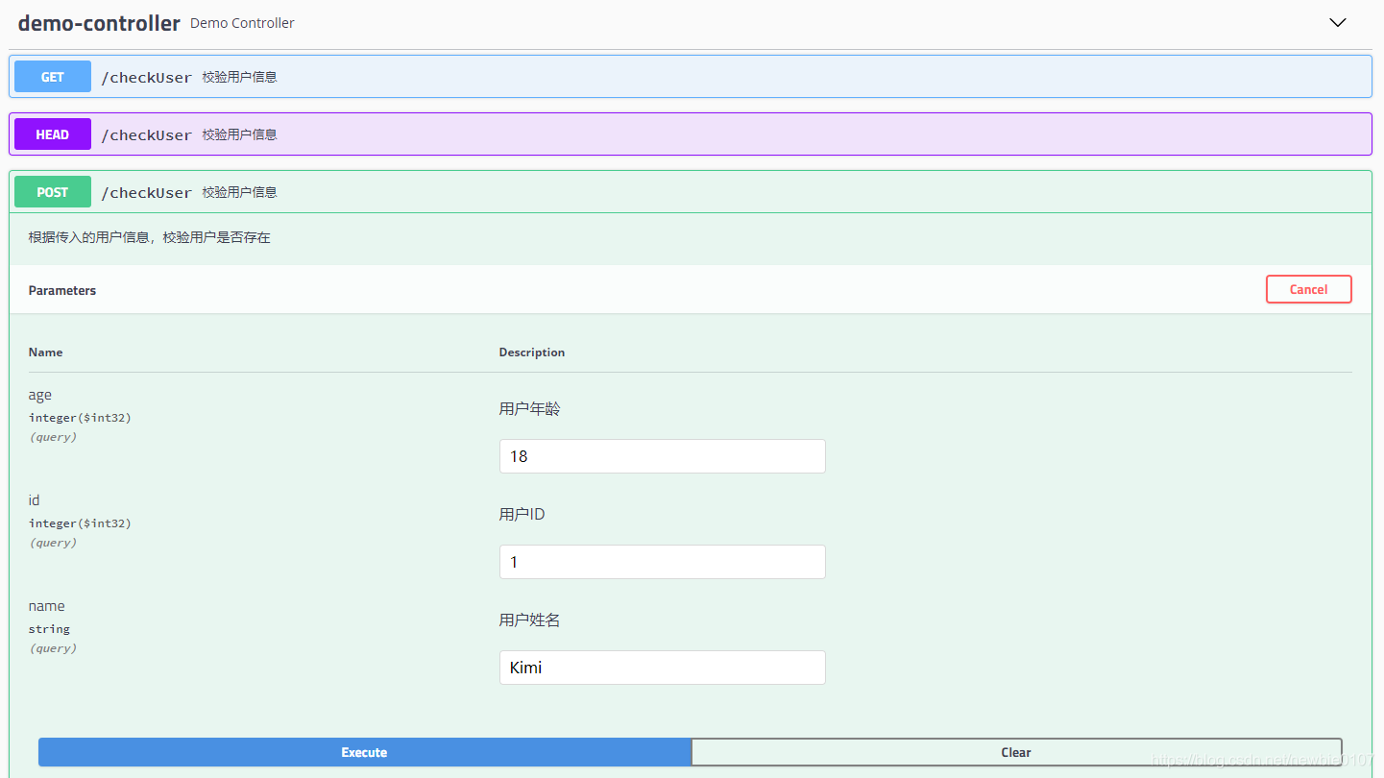Collapse the demo-controller section chevron
Viewport: 1384px width, 778px height.
click(x=1337, y=23)
